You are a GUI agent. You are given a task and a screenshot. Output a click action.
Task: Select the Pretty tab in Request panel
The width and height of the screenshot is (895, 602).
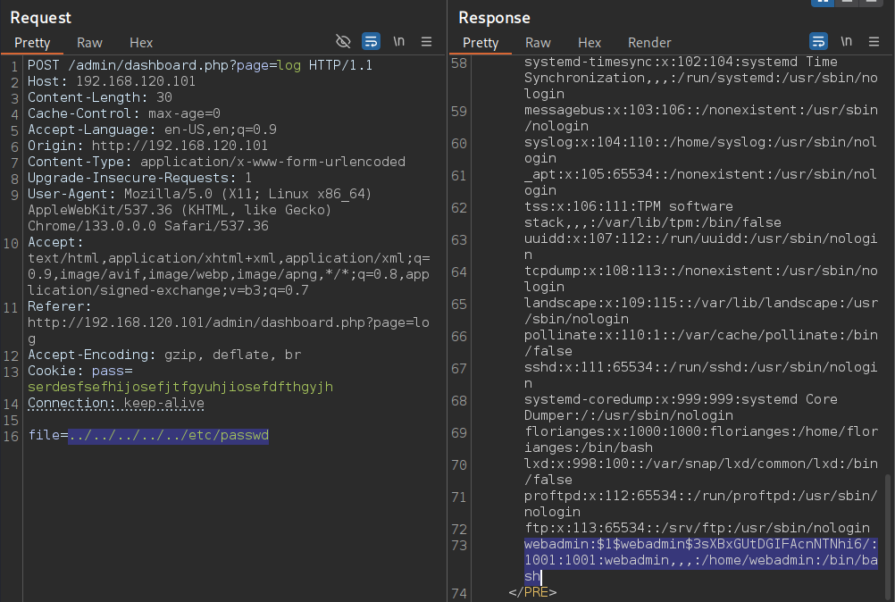[32, 43]
